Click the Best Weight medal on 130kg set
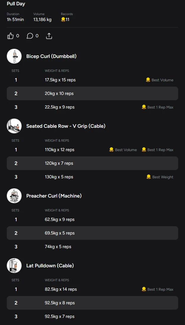 (x=148, y=177)
